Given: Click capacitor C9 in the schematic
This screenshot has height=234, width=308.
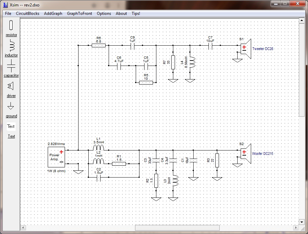Looking at the screenshot, I should [x=133, y=46].
